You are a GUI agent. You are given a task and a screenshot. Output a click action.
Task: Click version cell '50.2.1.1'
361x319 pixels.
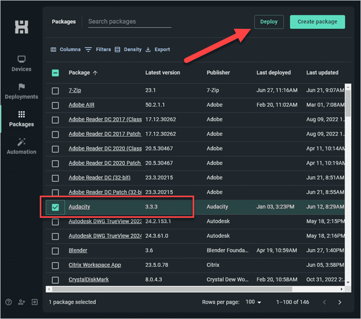coord(155,105)
